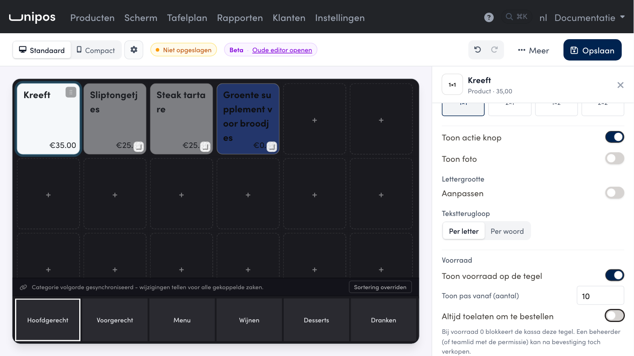
Task: Click the drag handle on Kreeft tile
Action: point(71,92)
